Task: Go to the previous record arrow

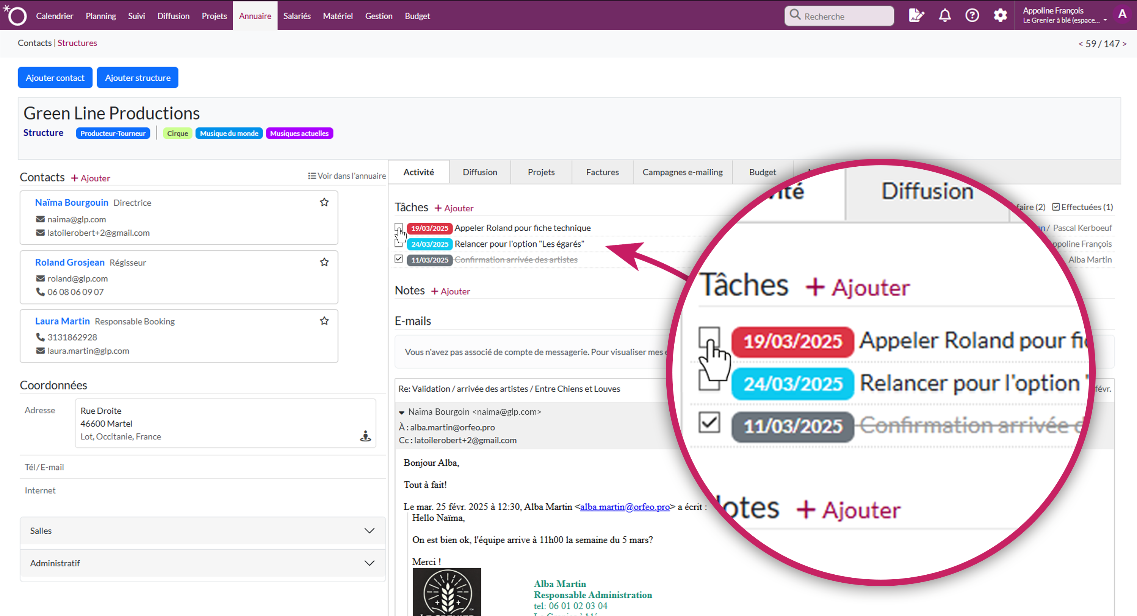Action: tap(1081, 44)
